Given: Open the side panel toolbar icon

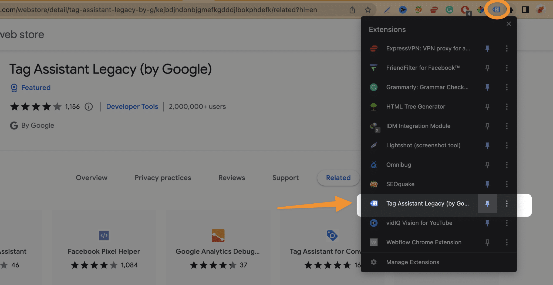Looking at the screenshot, I should pos(525,10).
